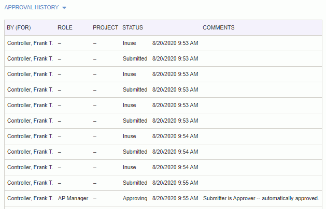Click the first Submitted status entry

[x=135, y=59]
